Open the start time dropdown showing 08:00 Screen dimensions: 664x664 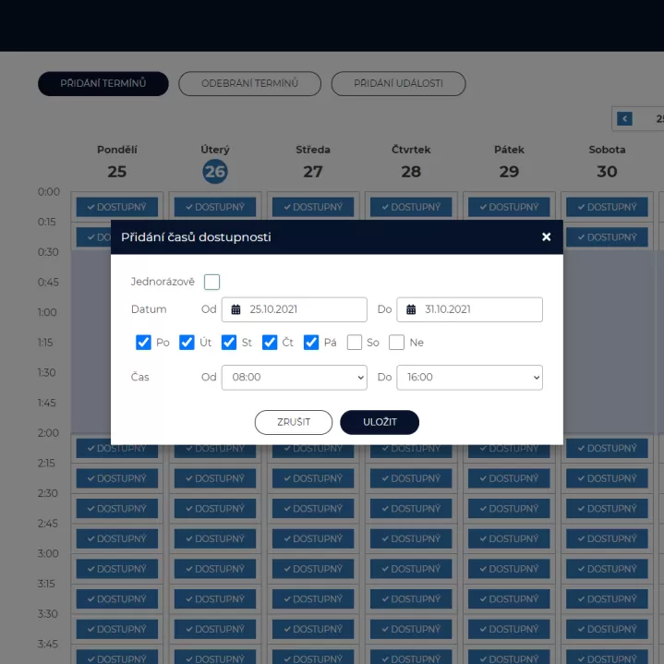click(294, 377)
